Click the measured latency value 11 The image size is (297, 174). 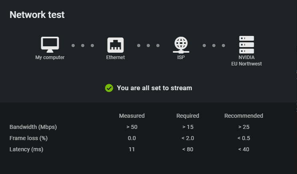click(132, 149)
